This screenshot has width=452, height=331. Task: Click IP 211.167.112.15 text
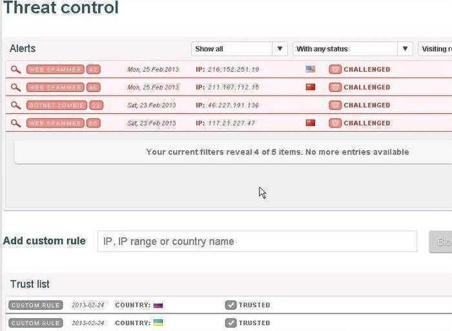227,87
